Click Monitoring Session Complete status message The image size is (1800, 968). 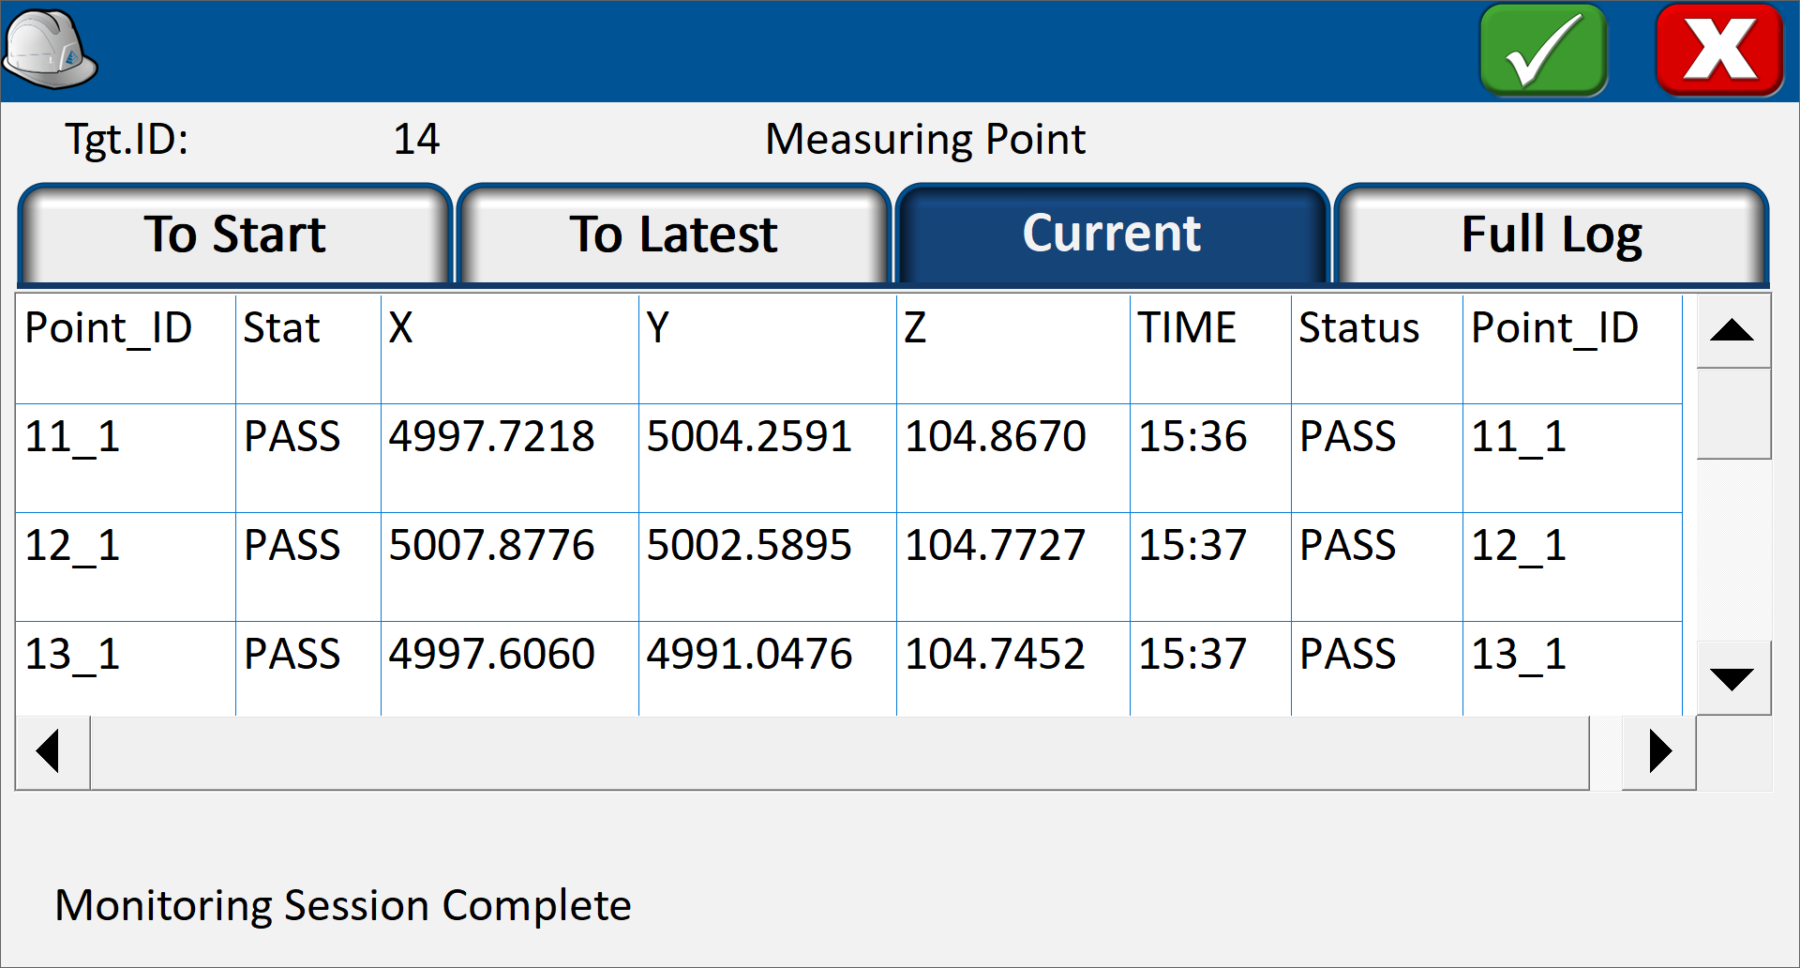tap(343, 906)
